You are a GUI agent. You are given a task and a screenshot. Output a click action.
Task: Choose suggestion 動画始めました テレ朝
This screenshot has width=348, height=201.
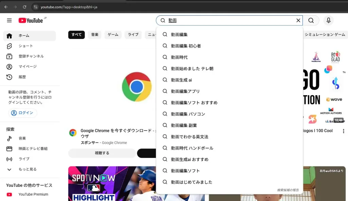[229, 68]
